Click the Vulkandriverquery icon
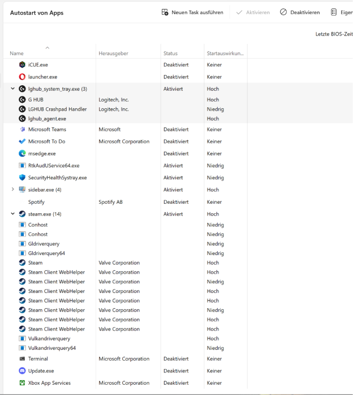This screenshot has width=353, height=395. [22, 339]
